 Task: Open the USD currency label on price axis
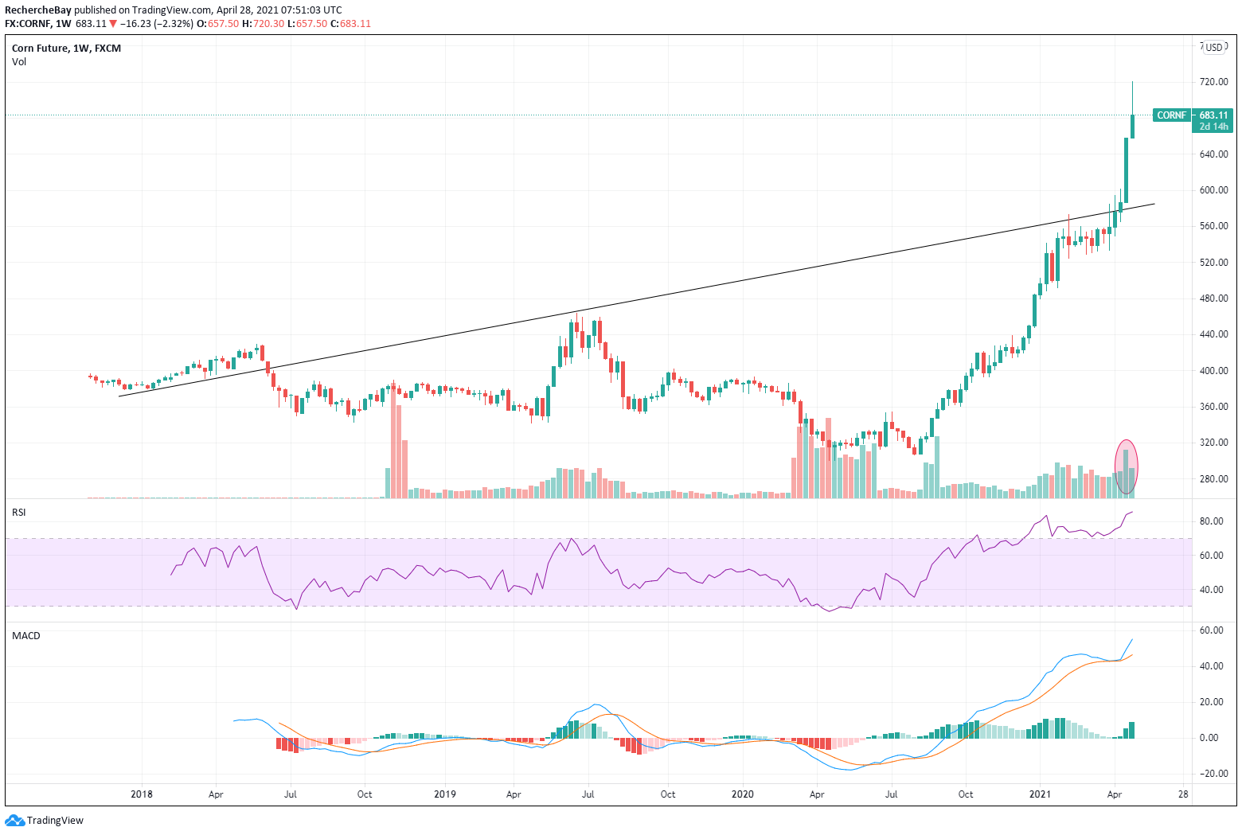click(1213, 48)
